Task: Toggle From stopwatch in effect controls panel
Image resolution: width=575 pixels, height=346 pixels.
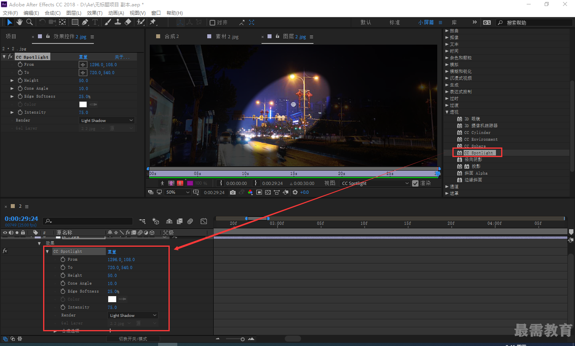Action: (x=20, y=65)
